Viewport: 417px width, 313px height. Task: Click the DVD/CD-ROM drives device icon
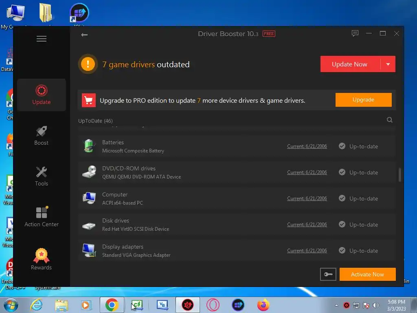click(89, 172)
